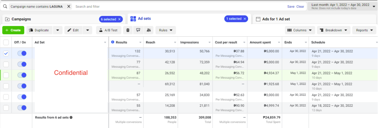The width and height of the screenshot is (380, 128).
Task: Click the audience people icon in toolbar
Action: (x=148, y=30)
